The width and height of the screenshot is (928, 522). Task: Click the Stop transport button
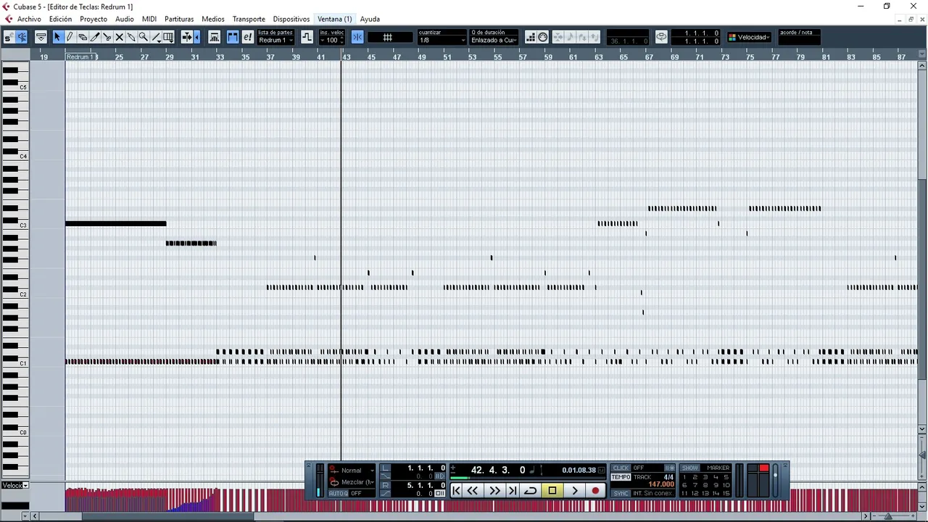pyautogui.click(x=552, y=491)
